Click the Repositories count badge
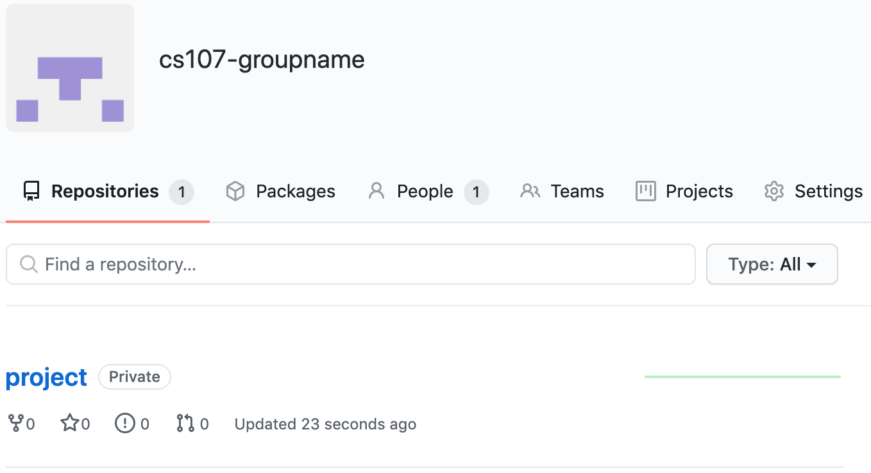The image size is (871, 473). point(182,192)
